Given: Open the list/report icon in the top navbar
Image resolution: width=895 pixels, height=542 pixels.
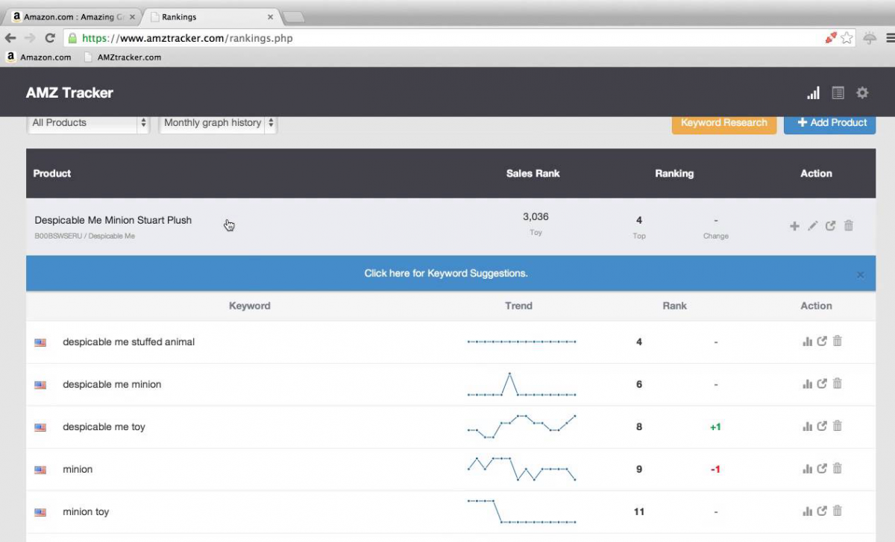Looking at the screenshot, I should [838, 92].
